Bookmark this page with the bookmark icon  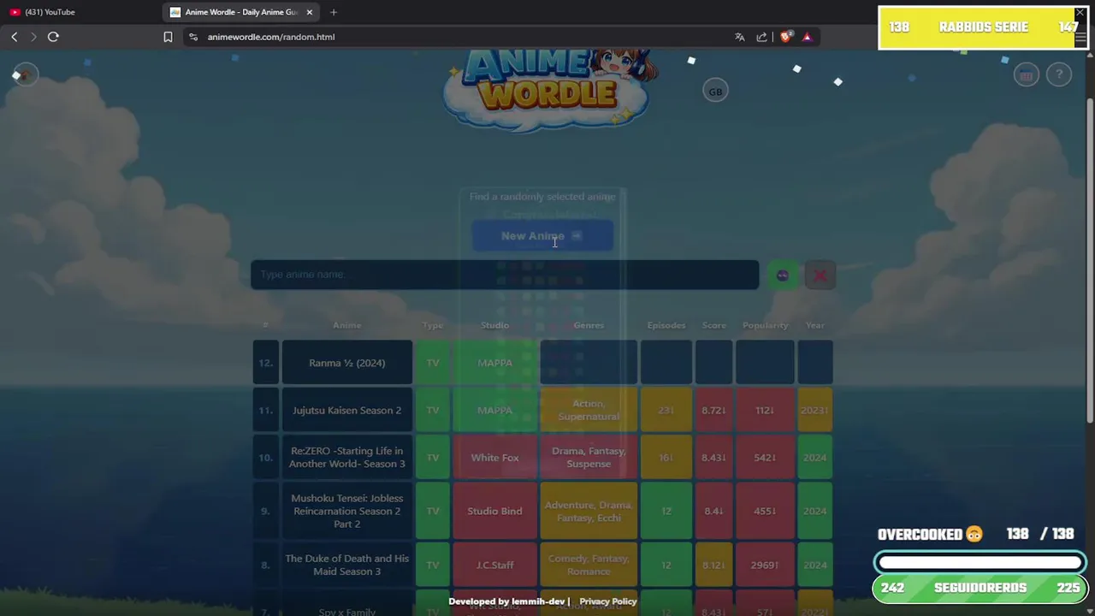tap(168, 37)
